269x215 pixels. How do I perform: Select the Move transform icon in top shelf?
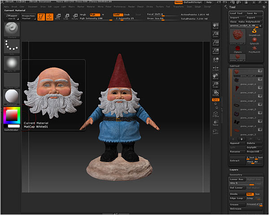tap(58, 17)
